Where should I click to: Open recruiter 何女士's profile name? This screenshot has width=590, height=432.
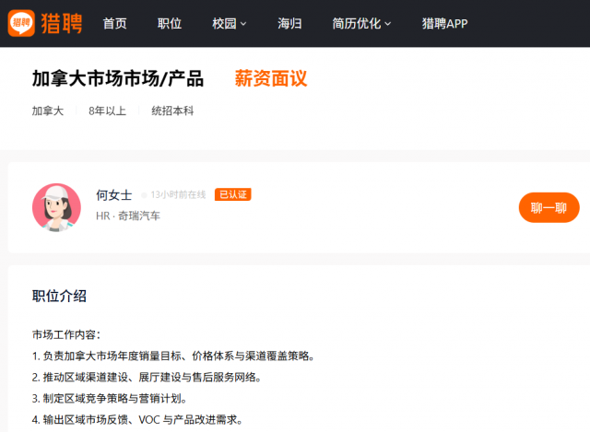click(x=113, y=194)
